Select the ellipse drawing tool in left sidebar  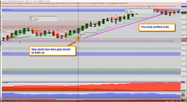1,28
